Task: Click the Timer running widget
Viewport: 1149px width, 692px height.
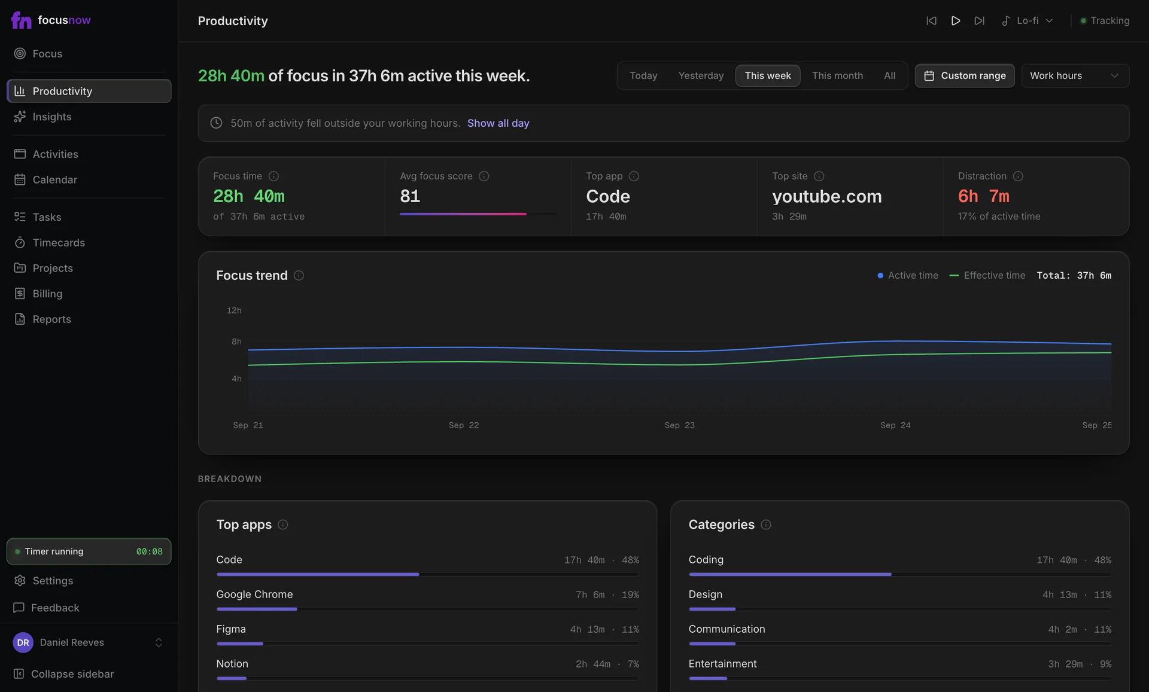Action: click(x=89, y=551)
